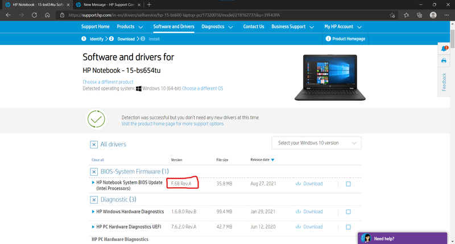Open the browser profile avatar
The width and height of the screenshot is (455, 244).
click(433, 15)
